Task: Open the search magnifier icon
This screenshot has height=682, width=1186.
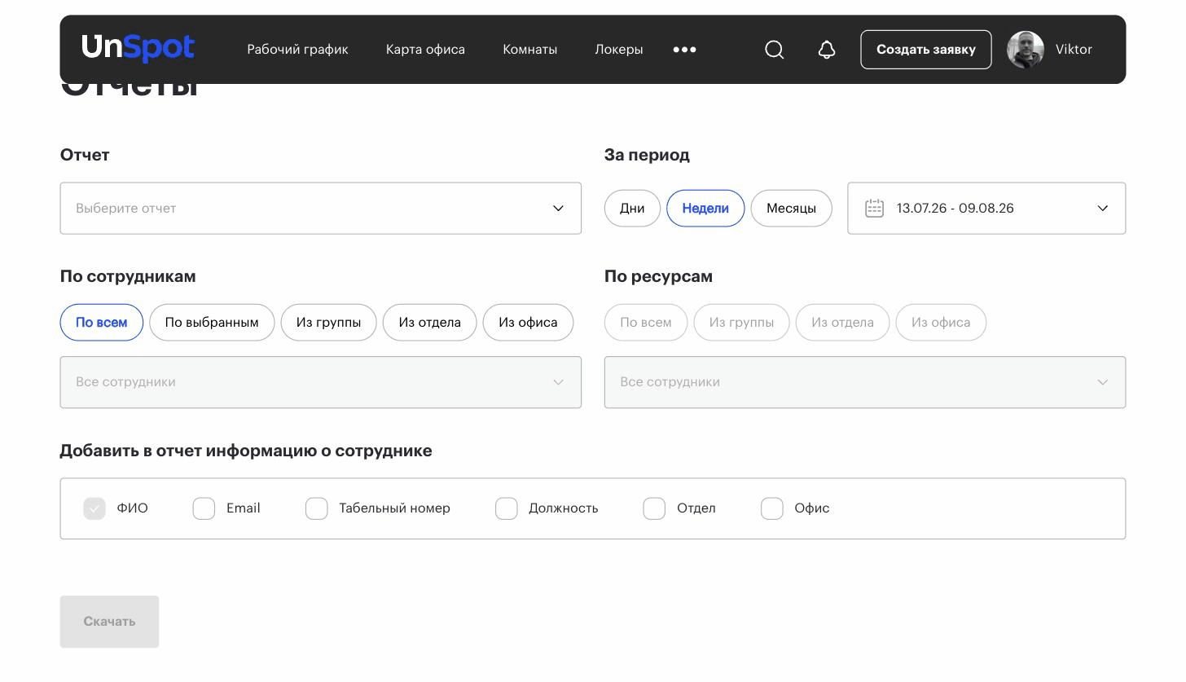Action: [775, 50]
